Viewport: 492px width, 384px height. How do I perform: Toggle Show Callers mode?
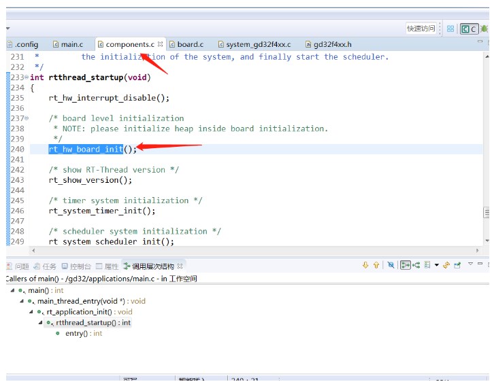[405, 266]
